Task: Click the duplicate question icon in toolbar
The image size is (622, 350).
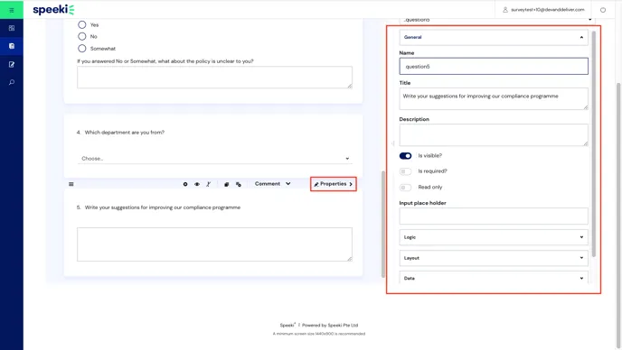Action: click(x=226, y=184)
